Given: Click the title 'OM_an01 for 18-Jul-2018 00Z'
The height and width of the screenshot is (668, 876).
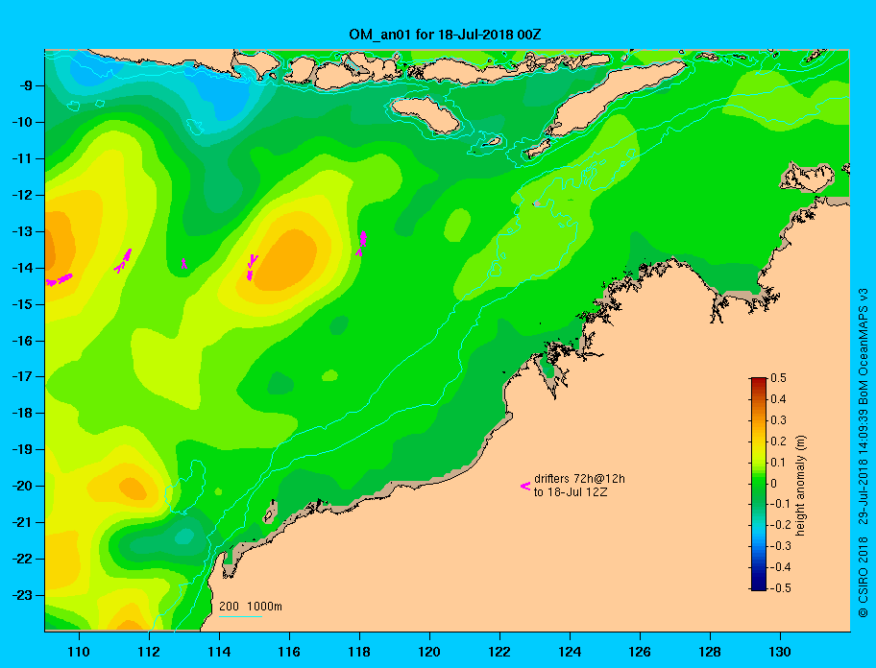Looking at the screenshot, I should (x=445, y=35).
